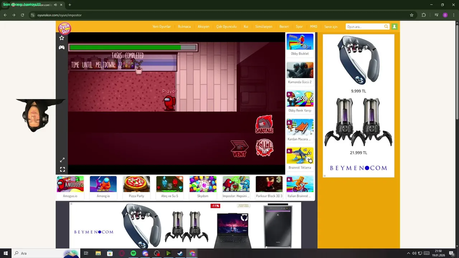
Task: Open the Çok Oyunculu category
Action: coord(226,27)
